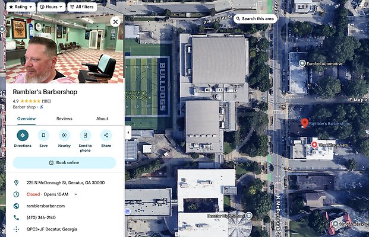Viewport: 369px width, 237px height.
Task: Close the place details panel
Action: [x=115, y=22]
